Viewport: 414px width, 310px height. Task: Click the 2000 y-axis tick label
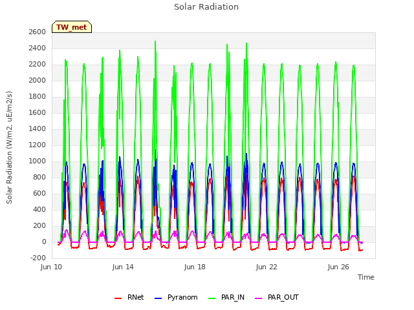pos(38,80)
